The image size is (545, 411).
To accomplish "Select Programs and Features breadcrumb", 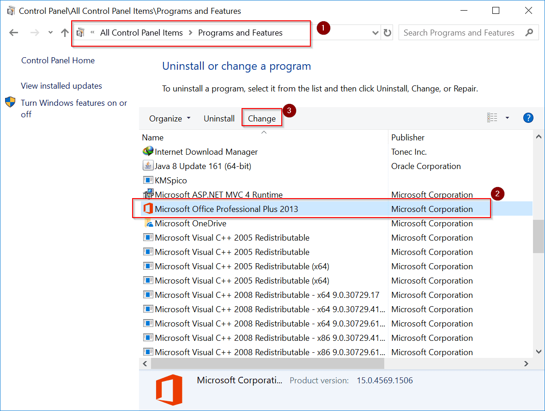I will tap(240, 33).
